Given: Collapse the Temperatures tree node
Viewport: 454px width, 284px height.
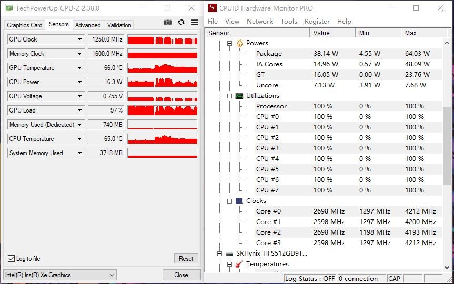Looking at the screenshot, I should pos(229,264).
